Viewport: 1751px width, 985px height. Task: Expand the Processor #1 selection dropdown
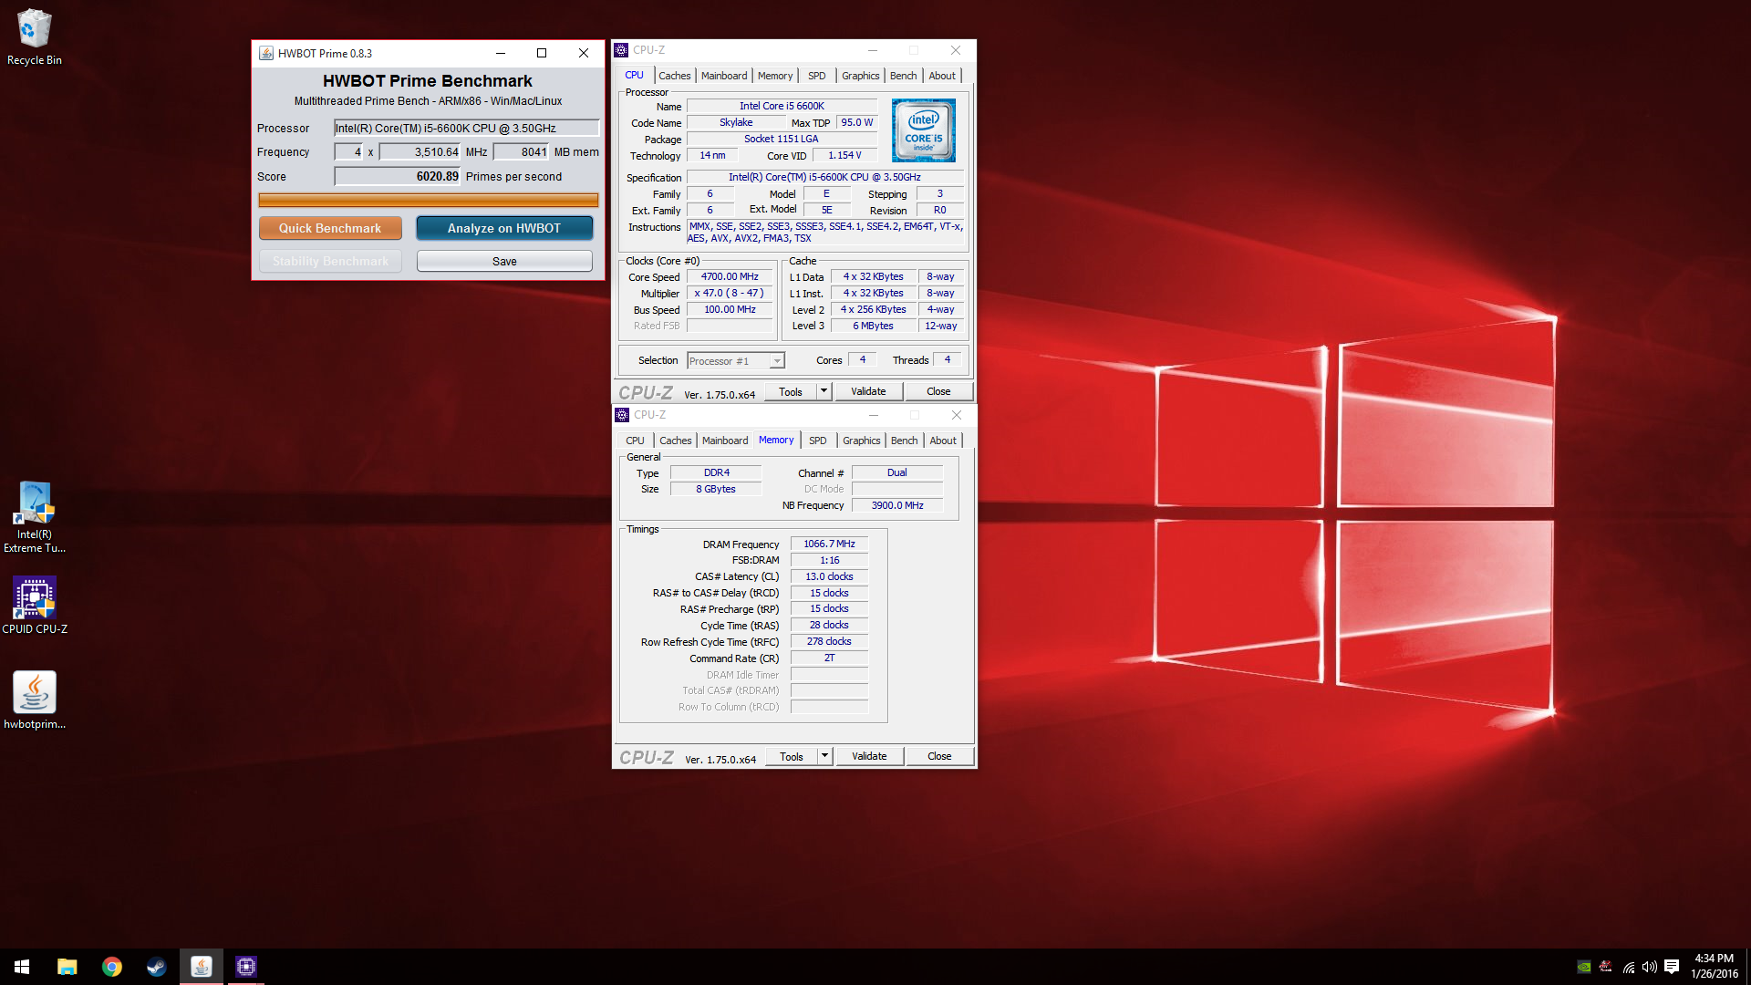pyautogui.click(x=776, y=361)
